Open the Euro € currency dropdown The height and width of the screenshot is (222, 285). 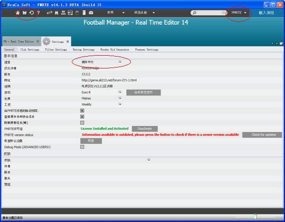tap(120, 92)
